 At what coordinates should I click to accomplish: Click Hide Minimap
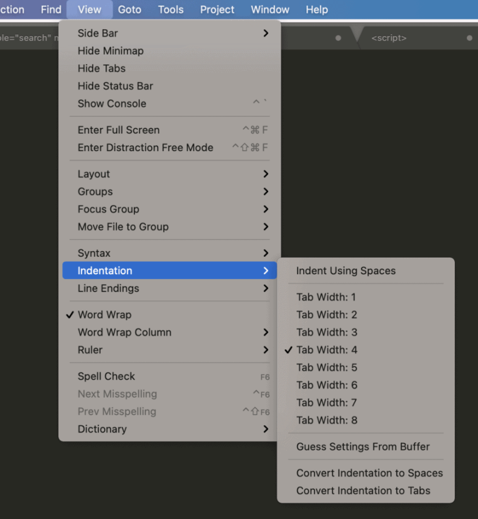[110, 51]
